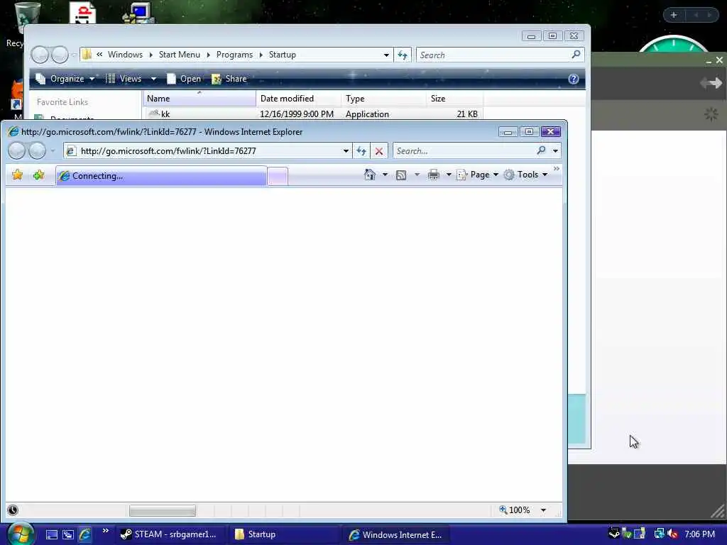Open the Tools menu dropdown
This screenshot has height=545, width=727.
point(526,175)
